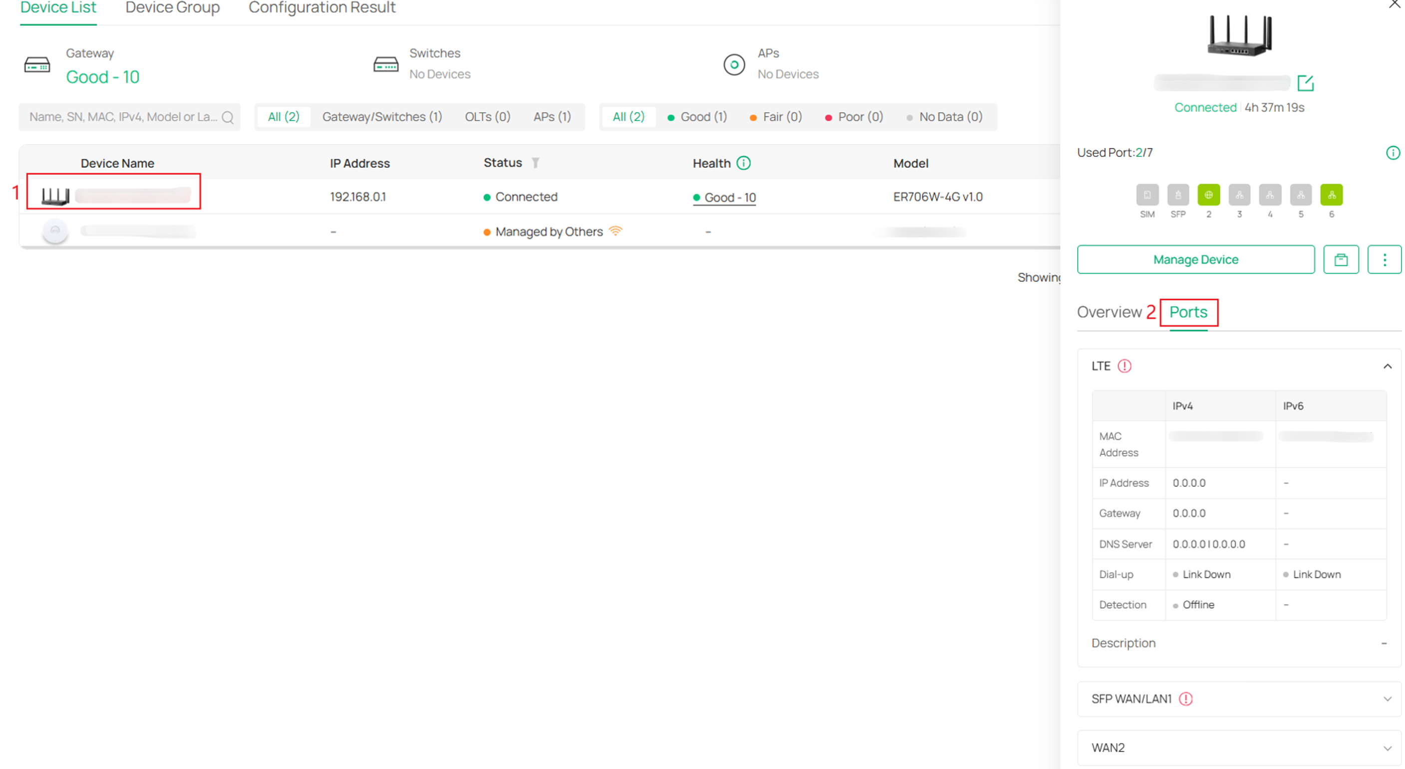Filter devices by No Data (0)
The width and height of the screenshot is (1405, 769).
(x=944, y=117)
